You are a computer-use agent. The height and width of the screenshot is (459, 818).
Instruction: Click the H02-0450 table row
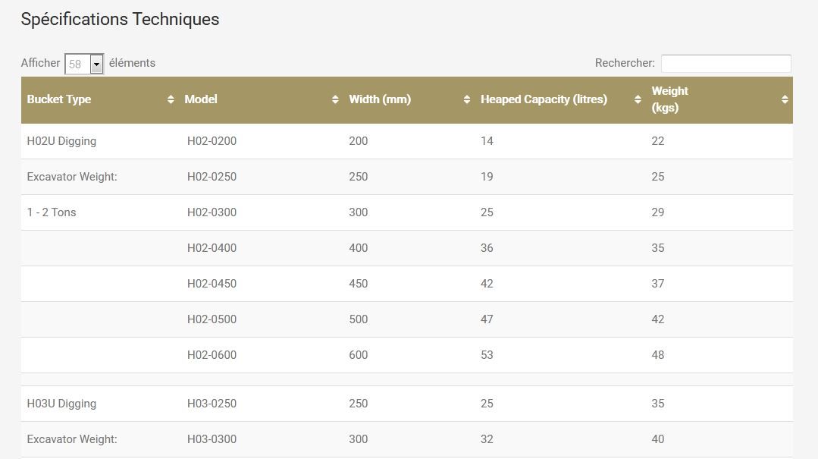212,284
